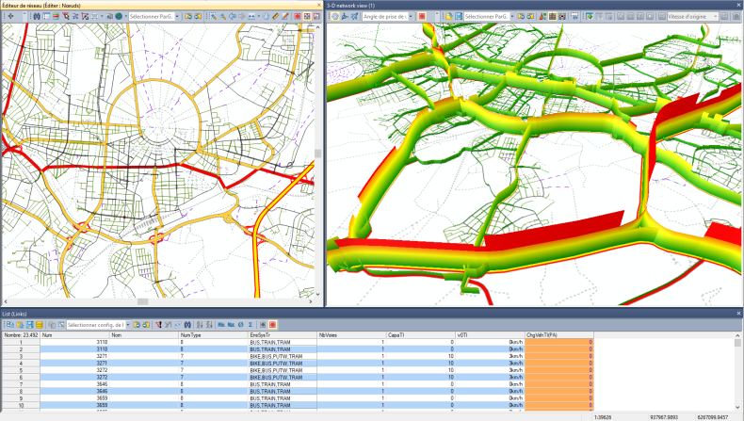Select row 1 header in the links list

tap(20, 342)
